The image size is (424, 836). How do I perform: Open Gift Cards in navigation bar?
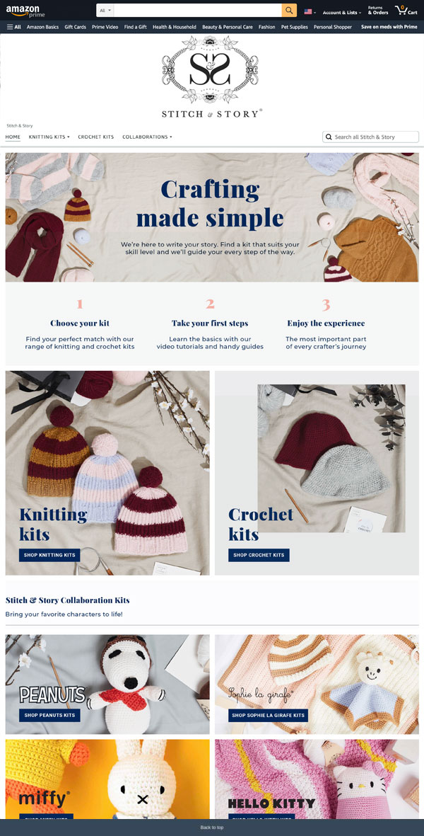tap(75, 27)
